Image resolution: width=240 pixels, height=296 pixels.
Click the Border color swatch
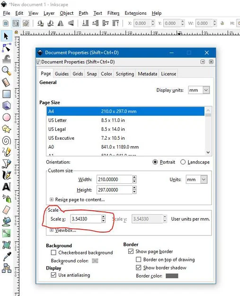pos(172,276)
